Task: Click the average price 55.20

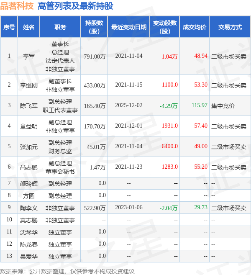Action: point(201,167)
